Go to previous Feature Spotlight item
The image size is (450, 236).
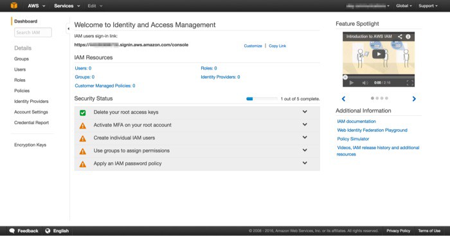[343, 99]
